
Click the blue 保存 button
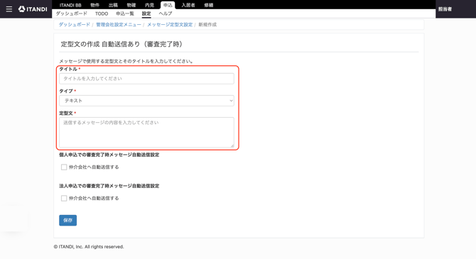tap(67, 220)
